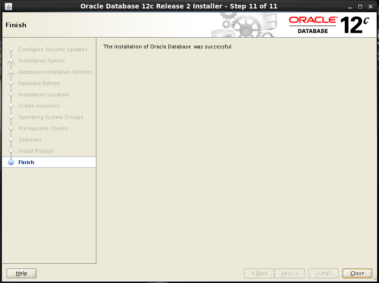Open the Help button

tap(22, 273)
